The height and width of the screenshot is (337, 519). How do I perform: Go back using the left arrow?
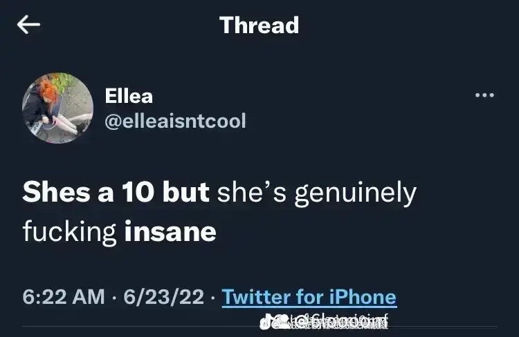click(28, 25)
